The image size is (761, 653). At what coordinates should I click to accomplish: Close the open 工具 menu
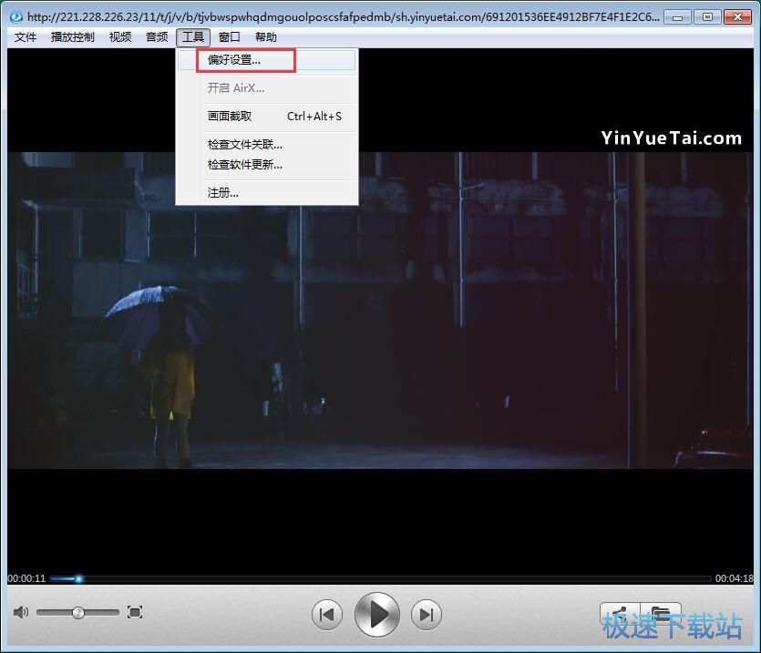coord(193,36)
